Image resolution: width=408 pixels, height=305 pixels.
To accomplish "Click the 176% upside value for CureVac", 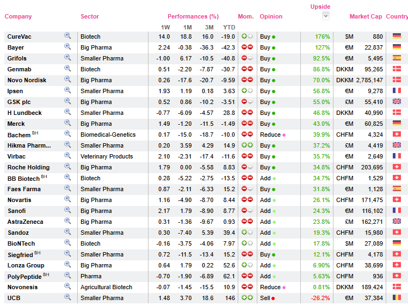I will (x=322, y=36).
